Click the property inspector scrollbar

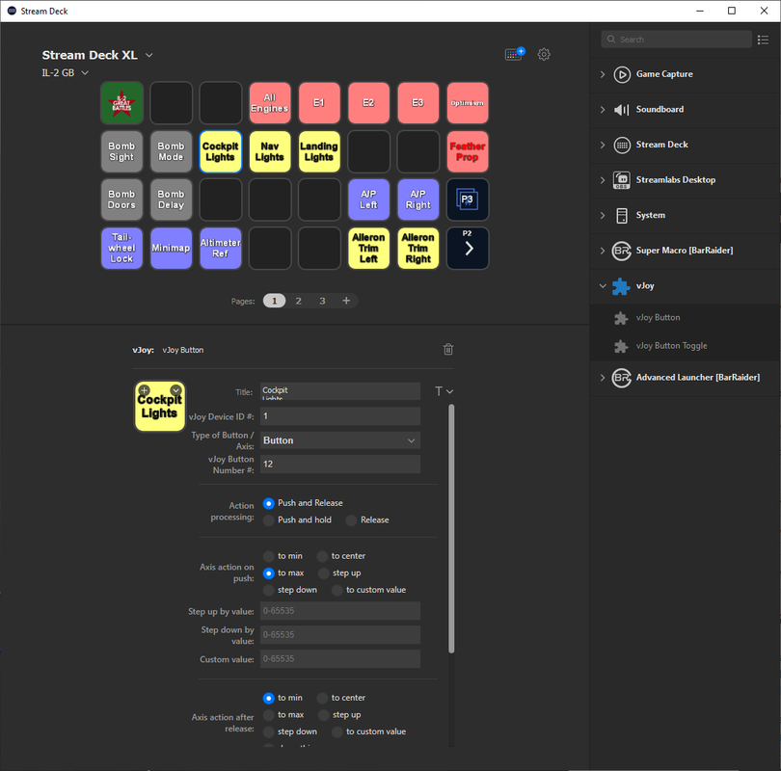click(x=451, y=528)
